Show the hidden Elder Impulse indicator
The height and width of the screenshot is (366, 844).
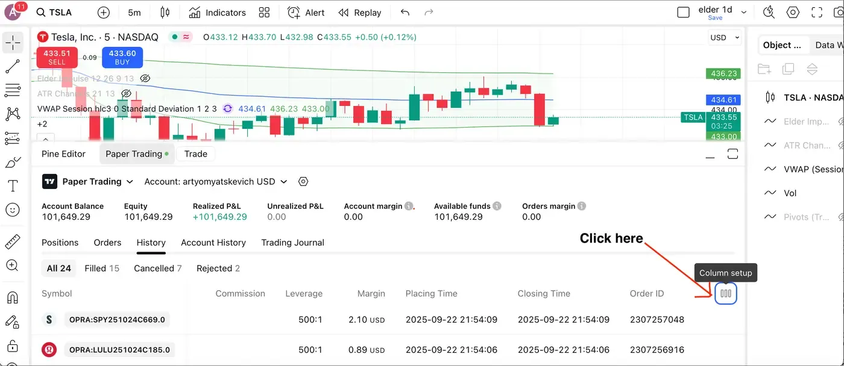click(x=145, y=78)
